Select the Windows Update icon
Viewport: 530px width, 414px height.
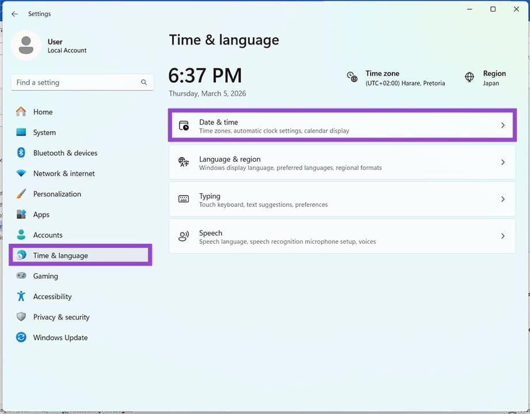coord(21,338)
